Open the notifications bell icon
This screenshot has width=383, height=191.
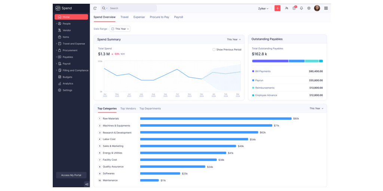(301, 8)
